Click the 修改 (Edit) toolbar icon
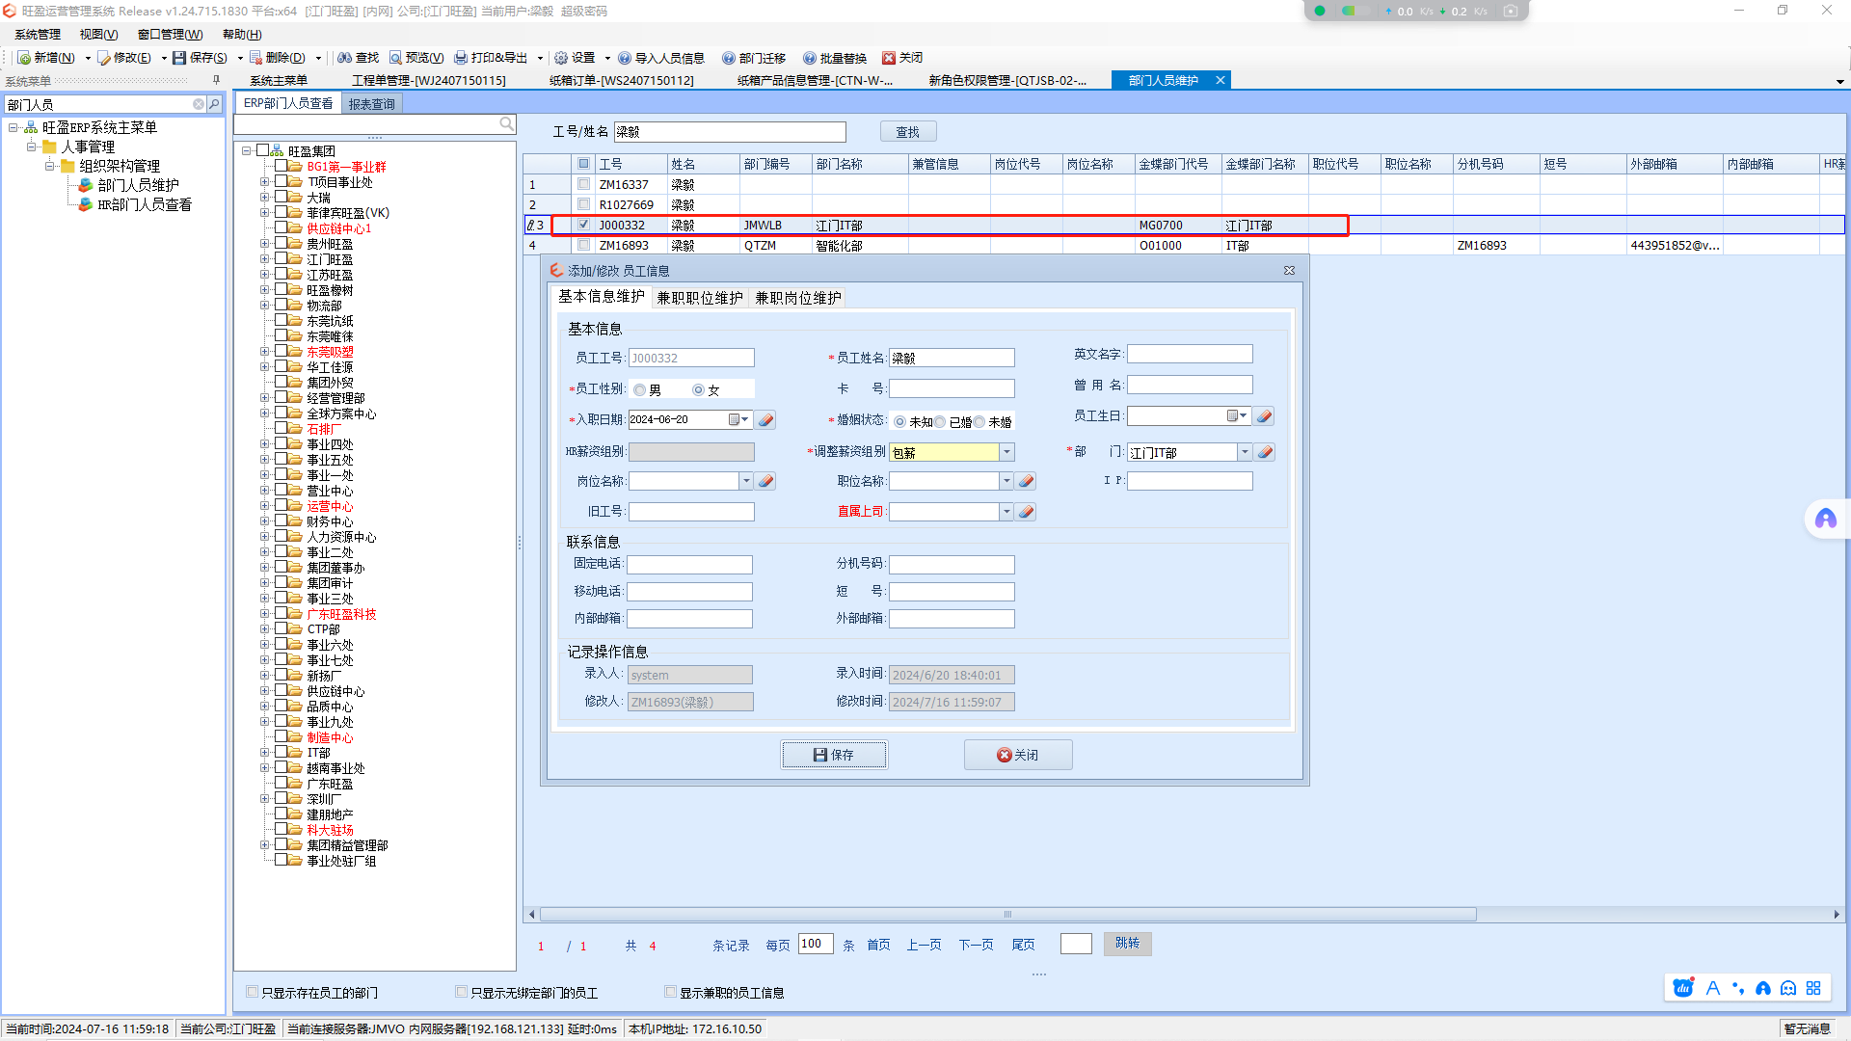This screenshot has height=1041, width=1851. pyautogui.click(x=104, y=58)
